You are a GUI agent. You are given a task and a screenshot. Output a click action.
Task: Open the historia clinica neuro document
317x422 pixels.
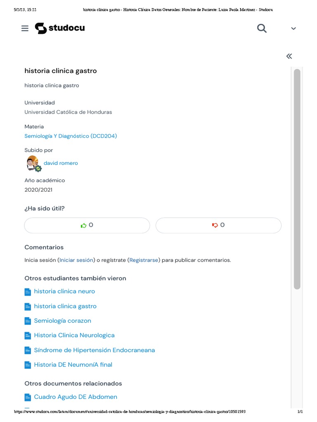pos(64,291)
